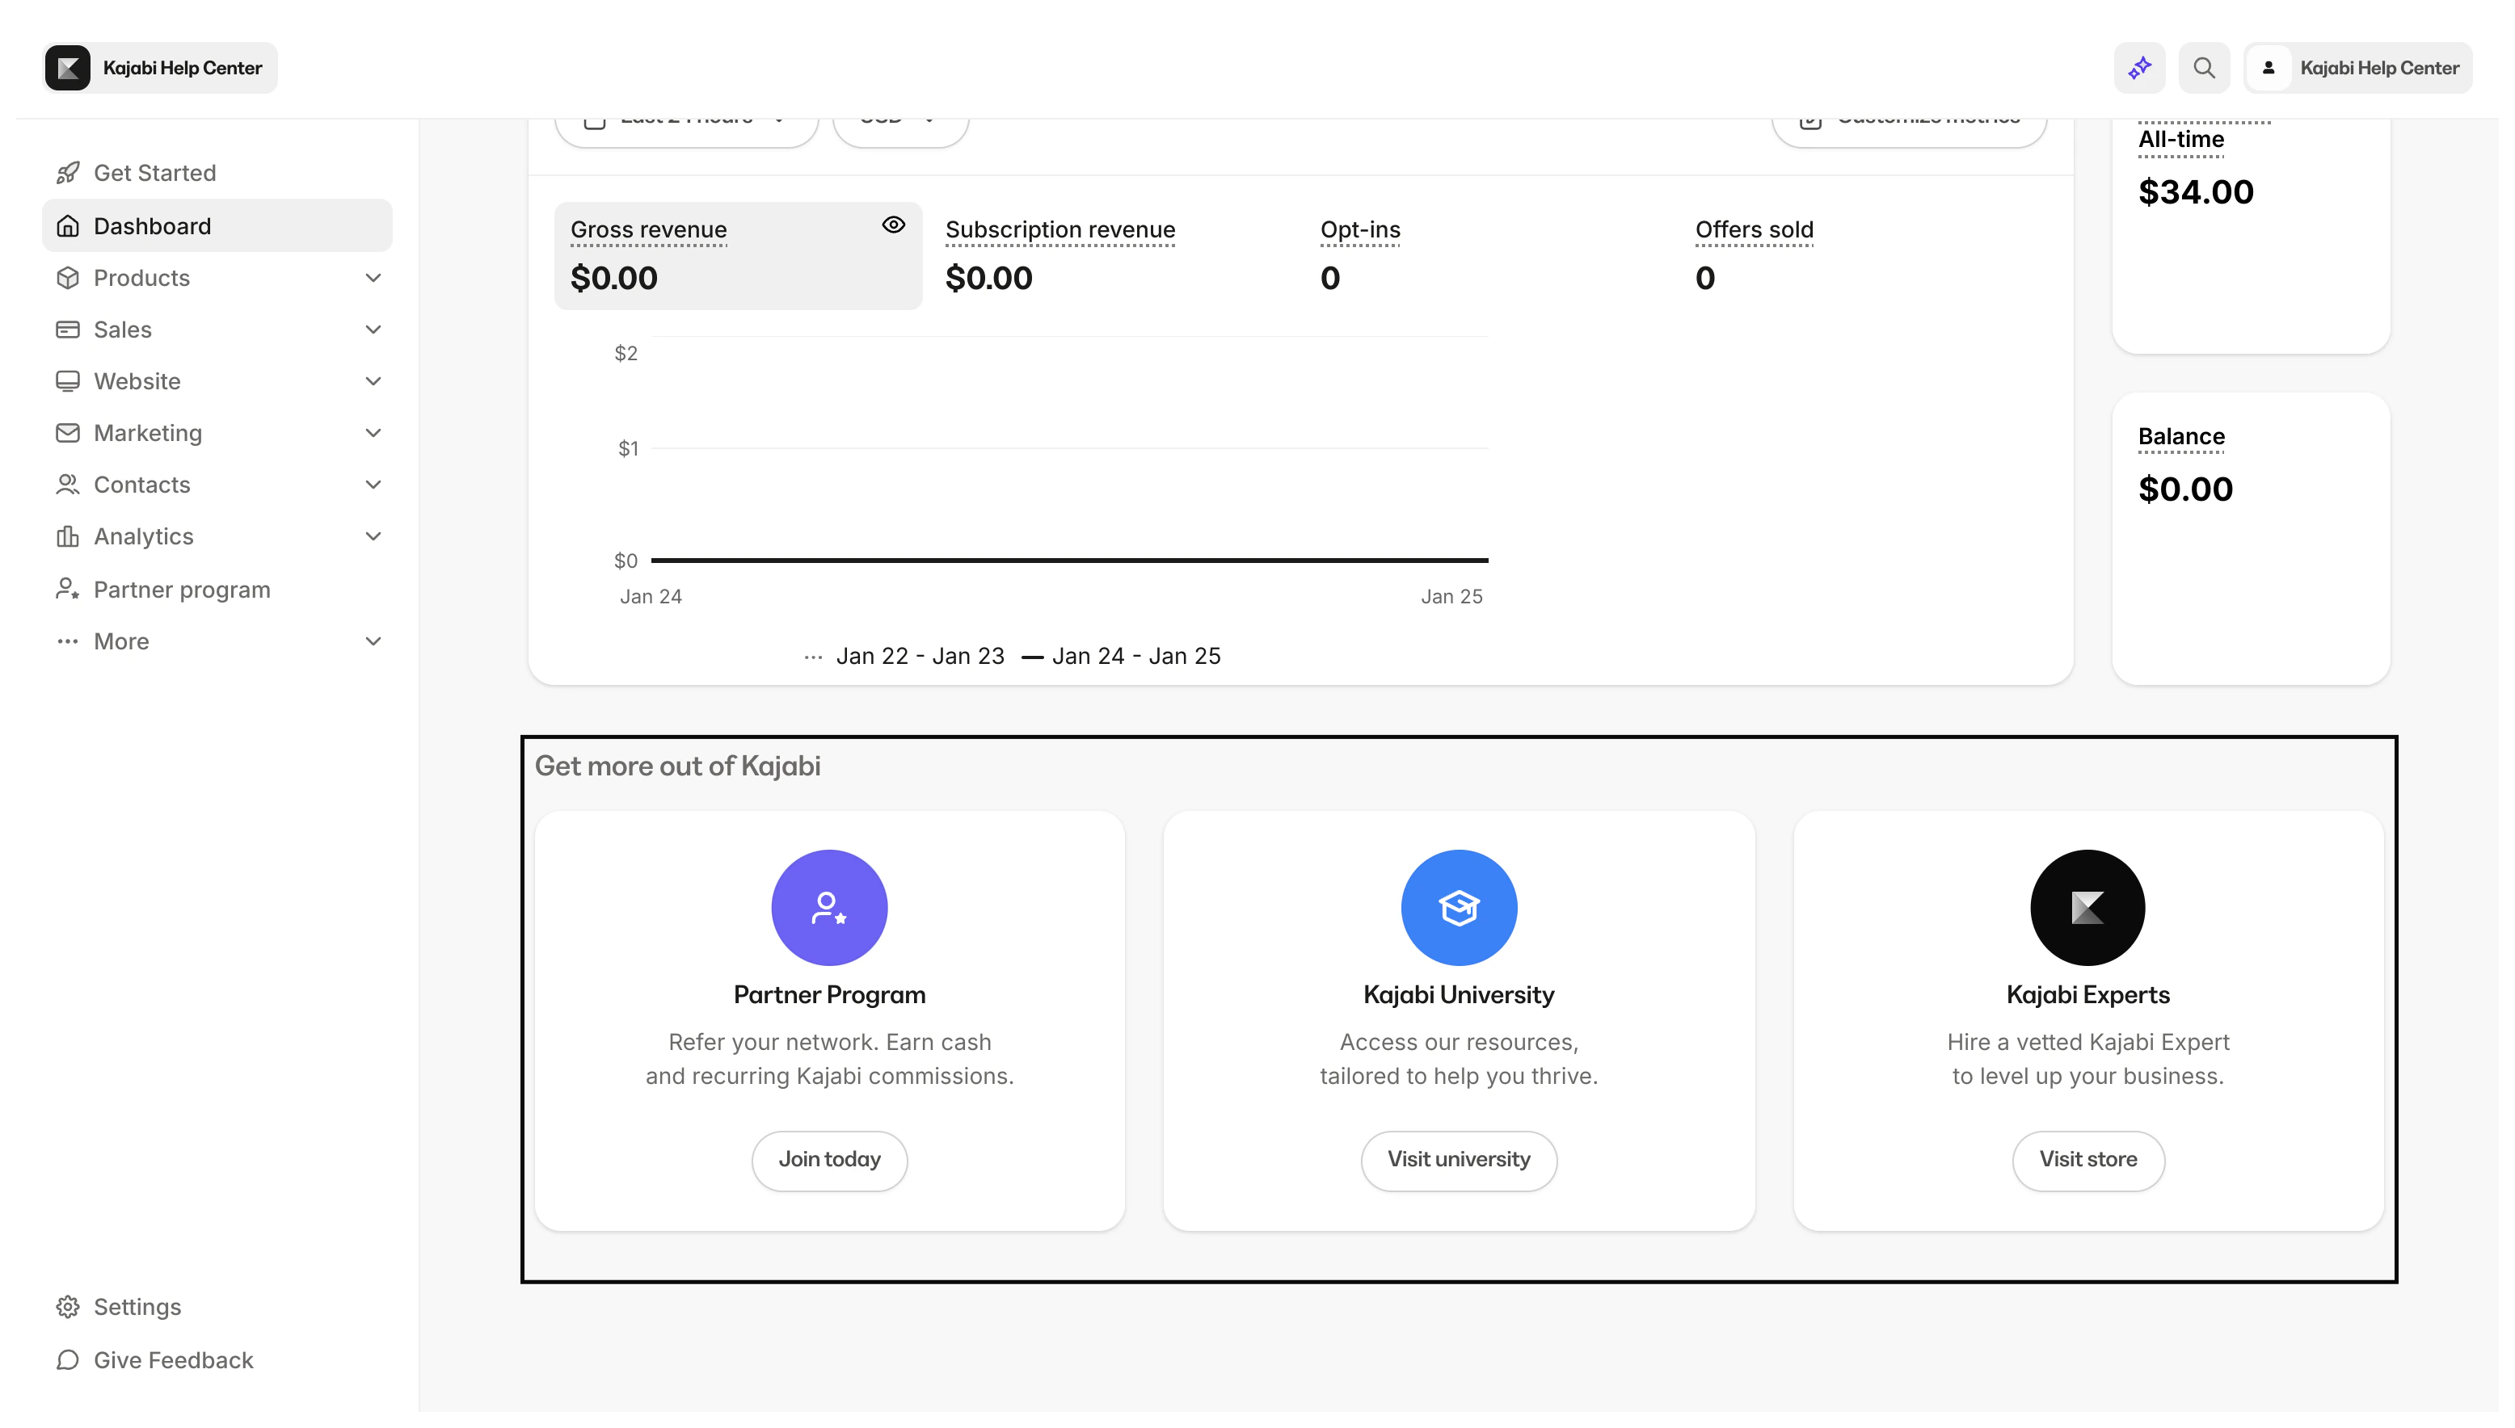Open the Partner program sidebar item
Viewport: 2515px width, 1428px height.
coord(182,590)
